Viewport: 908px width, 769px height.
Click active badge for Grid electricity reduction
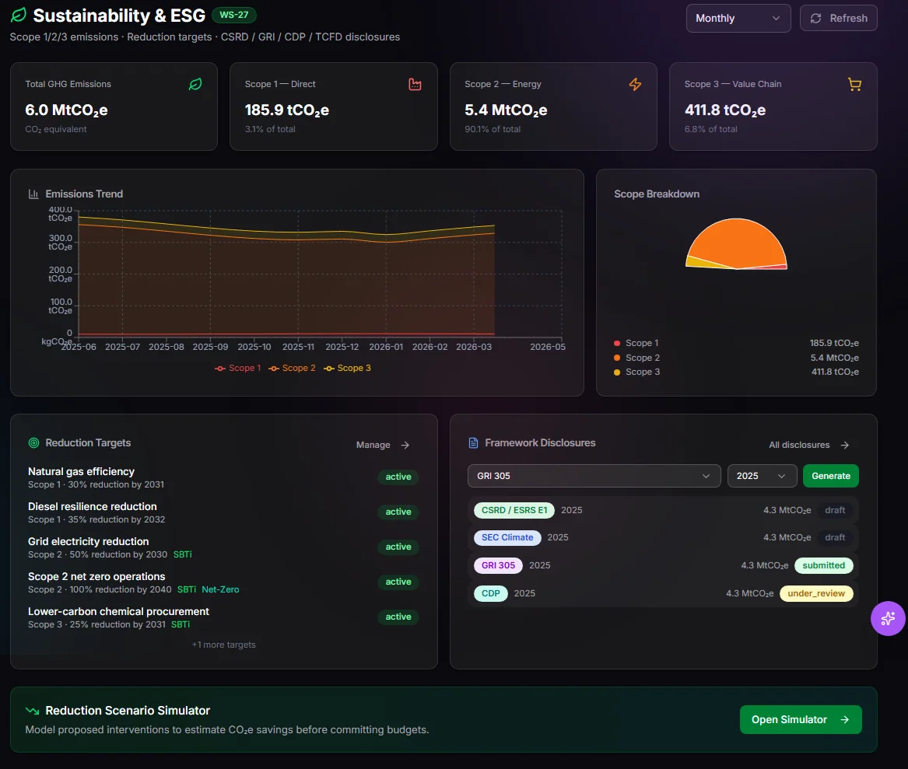tap(398, 547)
